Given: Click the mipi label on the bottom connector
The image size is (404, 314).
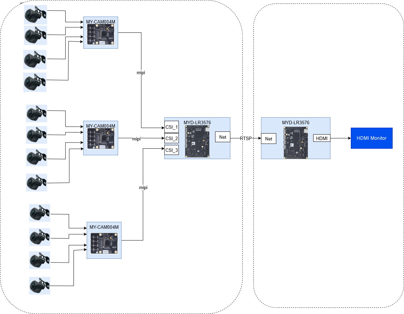Looking at the screenshot, I should pyautogui.click(x=143, y=187).
